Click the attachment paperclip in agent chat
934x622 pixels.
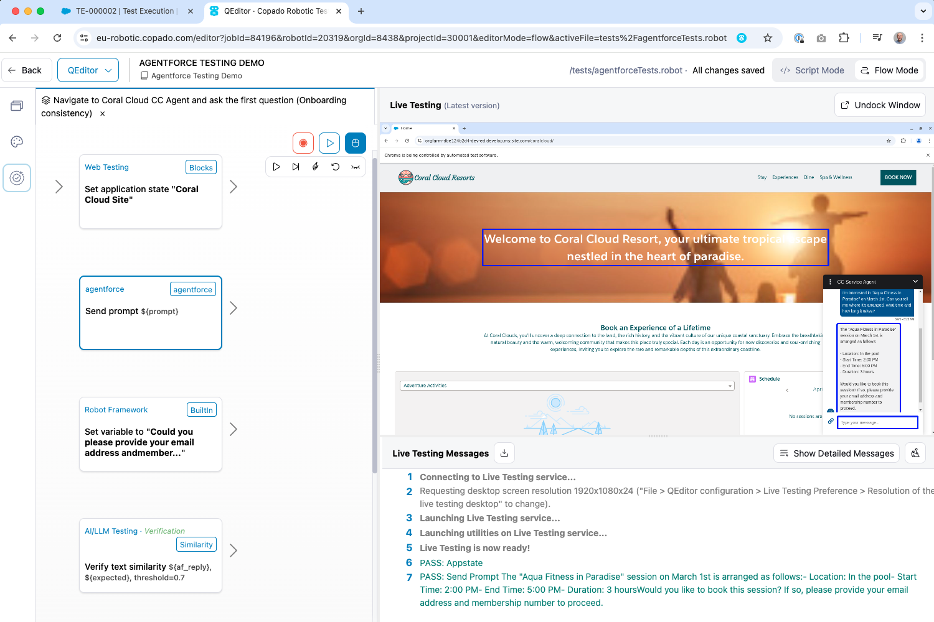click(x=831, y=421)
